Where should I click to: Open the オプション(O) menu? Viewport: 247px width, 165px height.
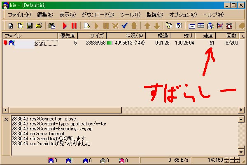click(x=183, y=15)
